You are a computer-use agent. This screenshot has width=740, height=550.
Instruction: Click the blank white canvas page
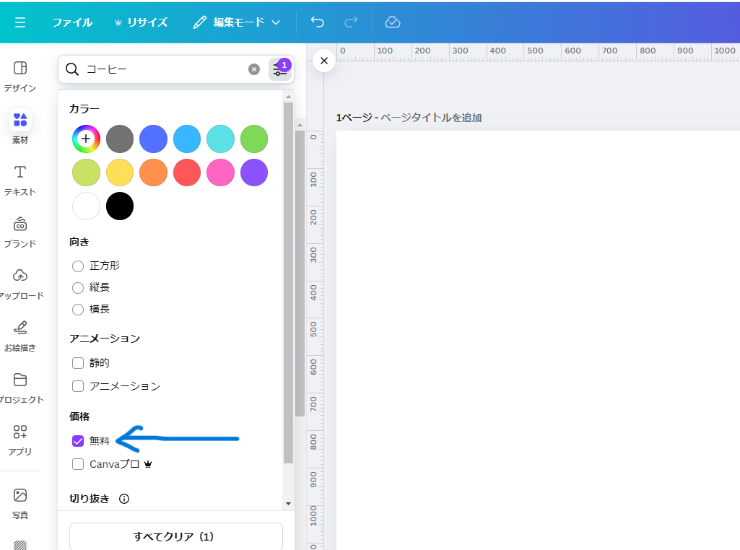coord(538,340)
